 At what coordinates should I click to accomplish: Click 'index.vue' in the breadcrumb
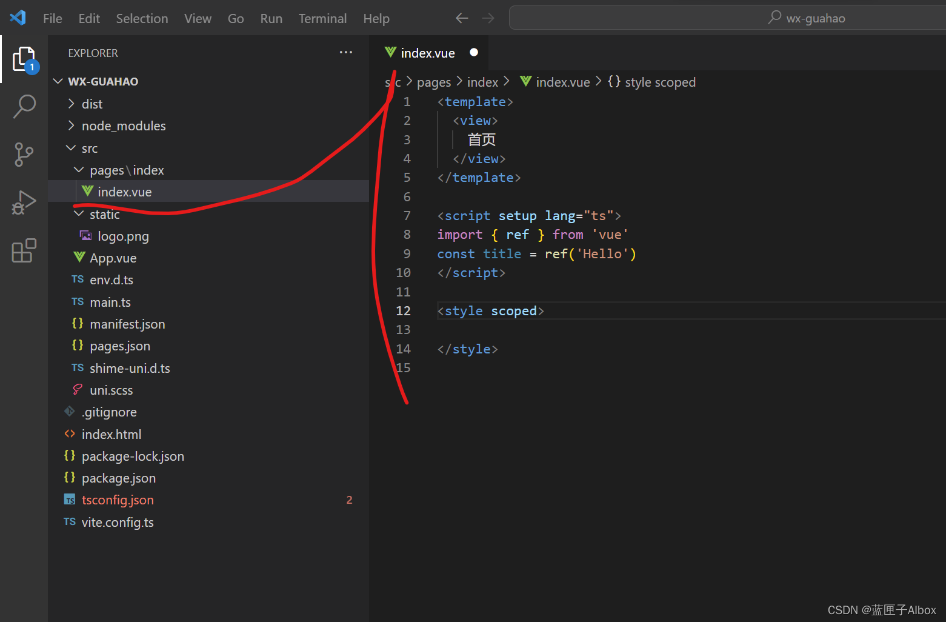click(x=563, y=82)
